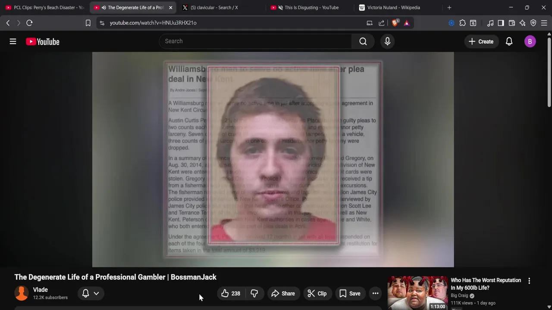Close the Degenerate Life tab
The height and width of the screenshot is (310, 552).
click(170, 7)
